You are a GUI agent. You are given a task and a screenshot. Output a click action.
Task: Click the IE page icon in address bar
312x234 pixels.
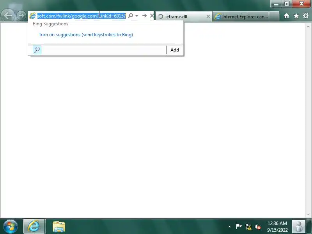32,16
